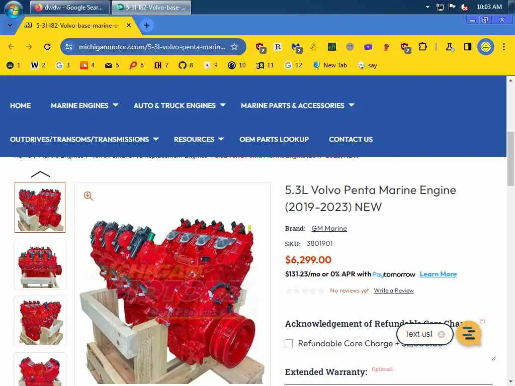Open the browser extensions puzzle icon
Viewport: 515px width, 386px height.
pos(422,47)
